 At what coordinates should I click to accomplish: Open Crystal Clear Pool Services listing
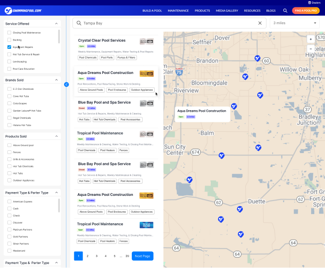click(x=102, y=40)
